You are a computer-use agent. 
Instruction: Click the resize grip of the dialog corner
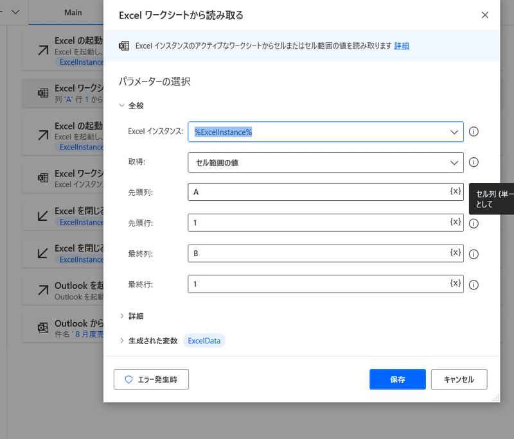click(x=496, y=398)
